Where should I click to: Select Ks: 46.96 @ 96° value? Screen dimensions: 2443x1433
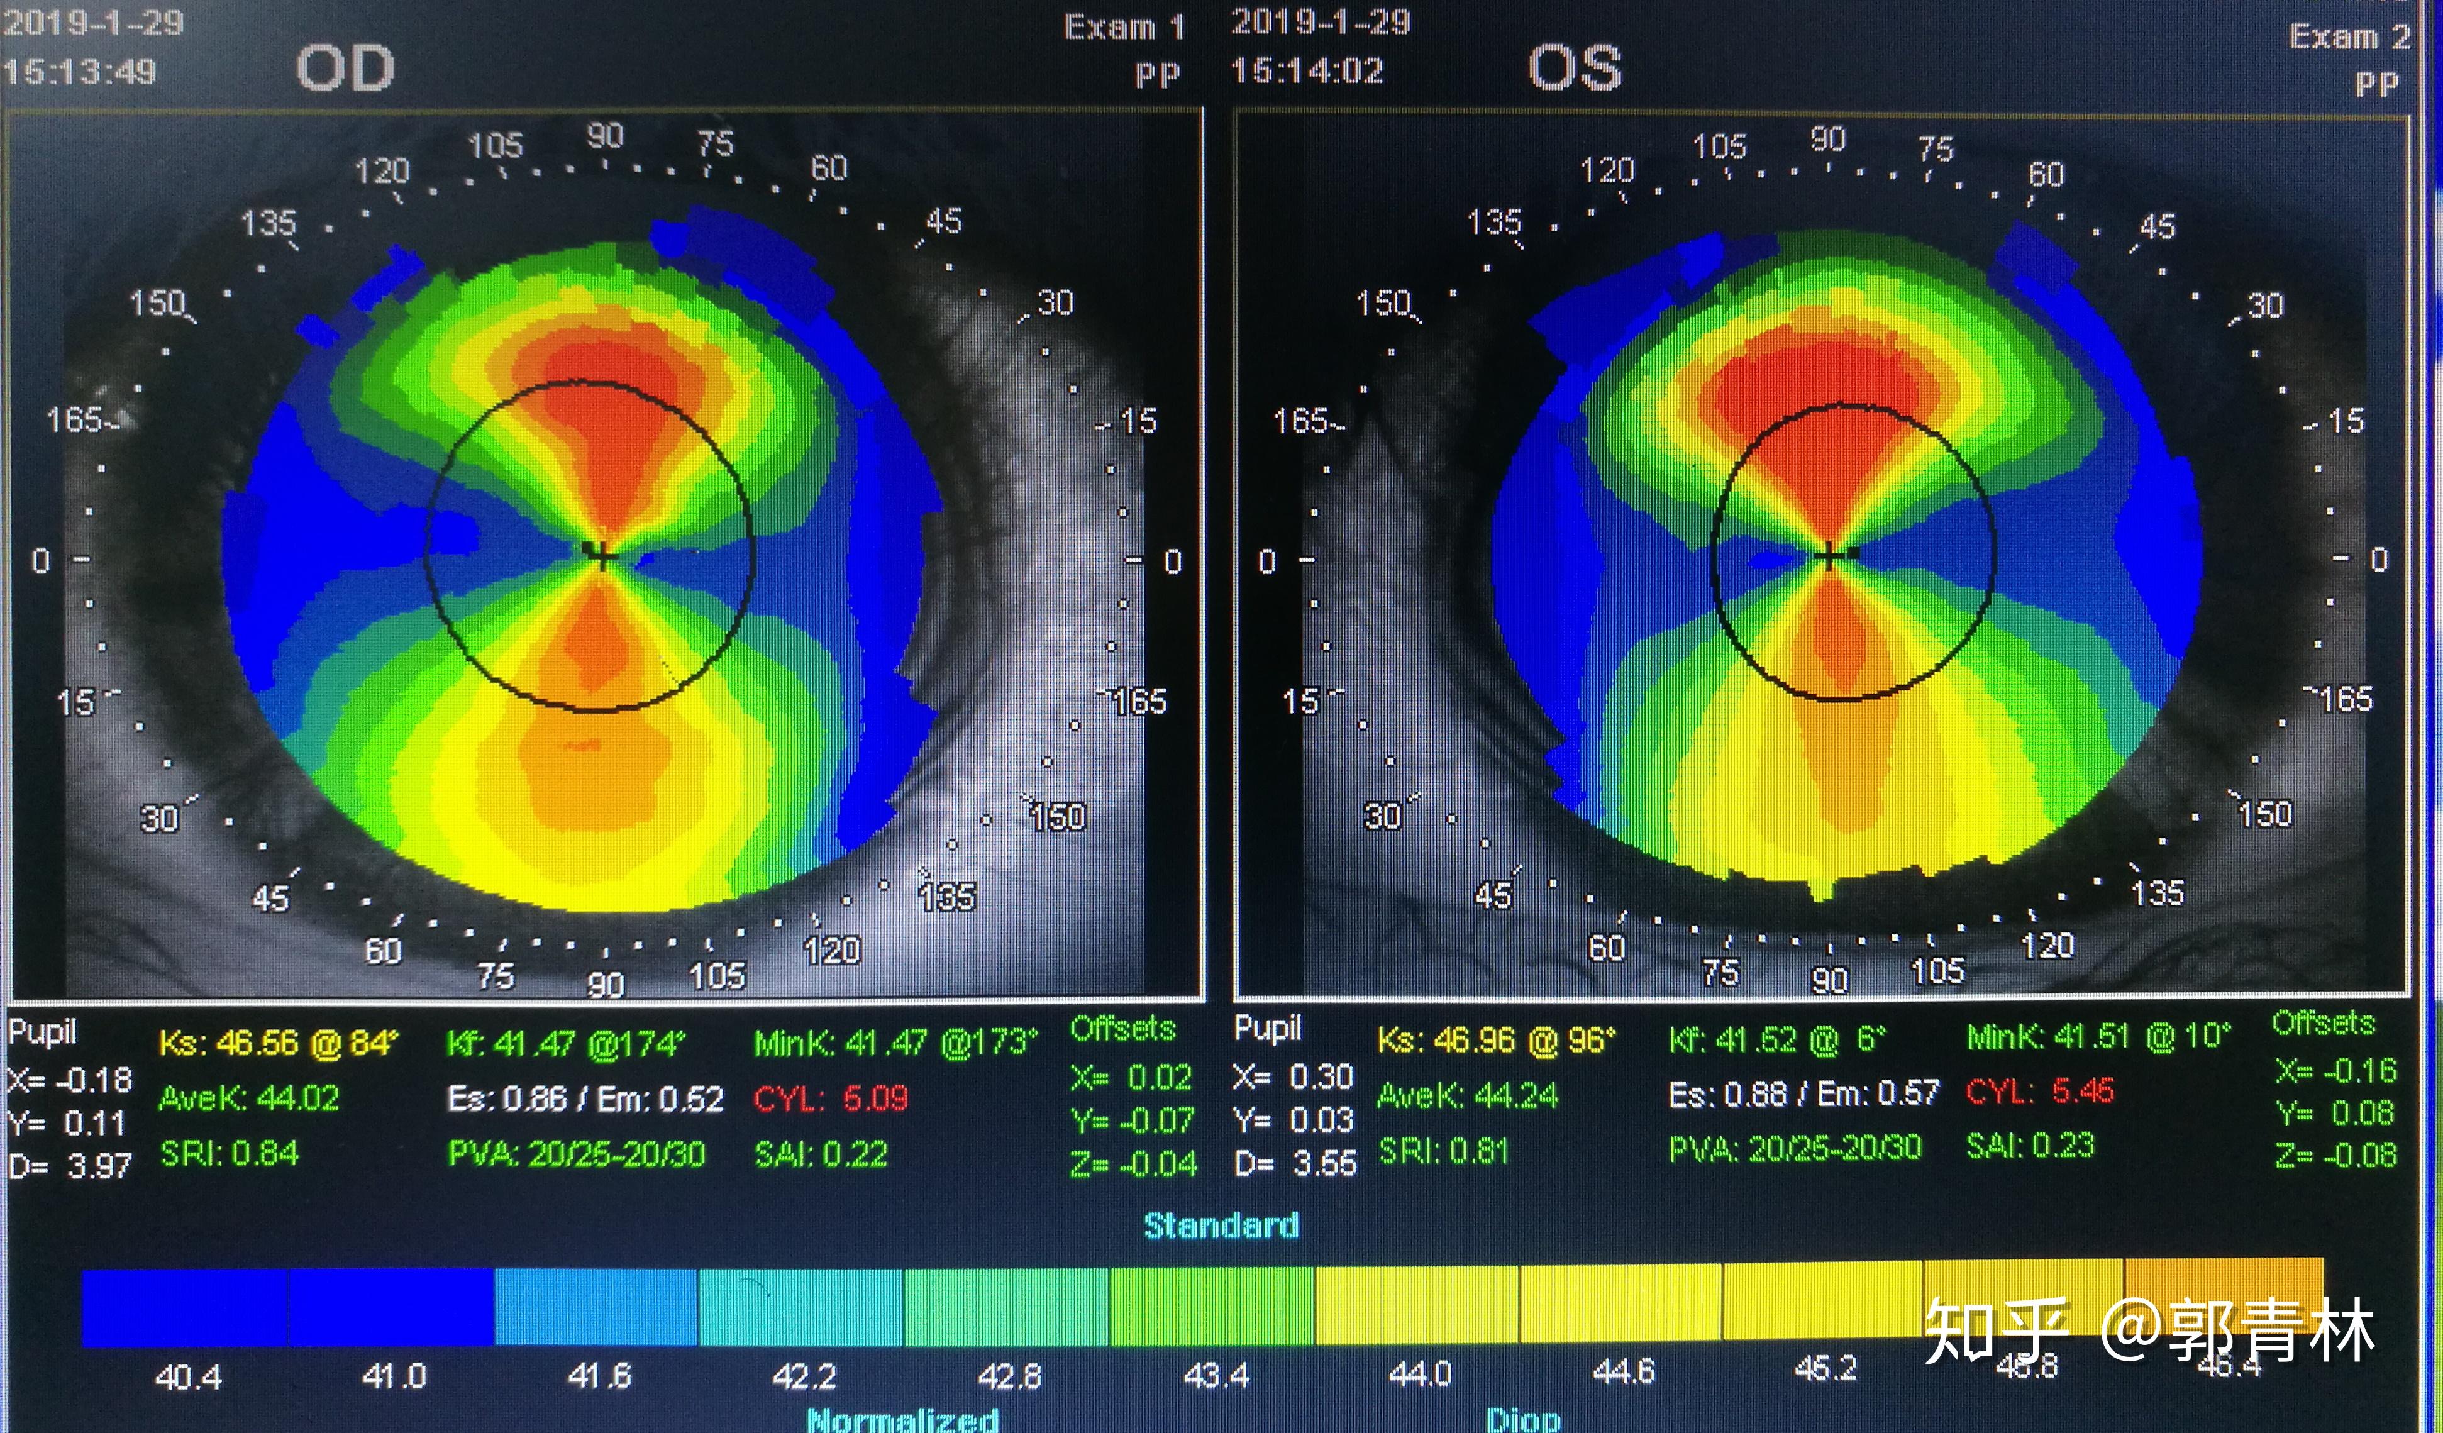coord(1497,1041)
